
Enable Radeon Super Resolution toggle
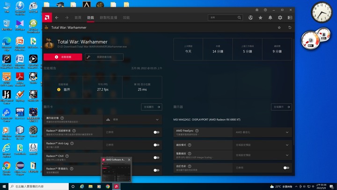[156, 132]
